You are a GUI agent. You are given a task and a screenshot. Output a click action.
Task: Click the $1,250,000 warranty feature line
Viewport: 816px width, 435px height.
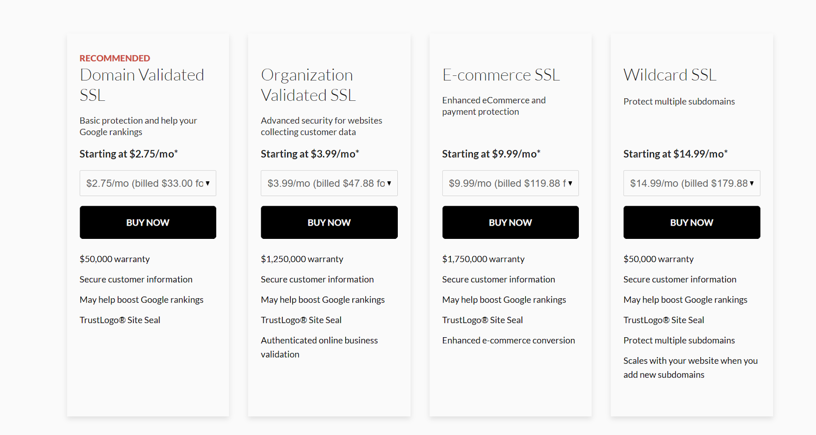click(x=302, y=259)
